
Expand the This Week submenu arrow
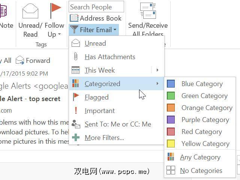(x=157, y=70)
